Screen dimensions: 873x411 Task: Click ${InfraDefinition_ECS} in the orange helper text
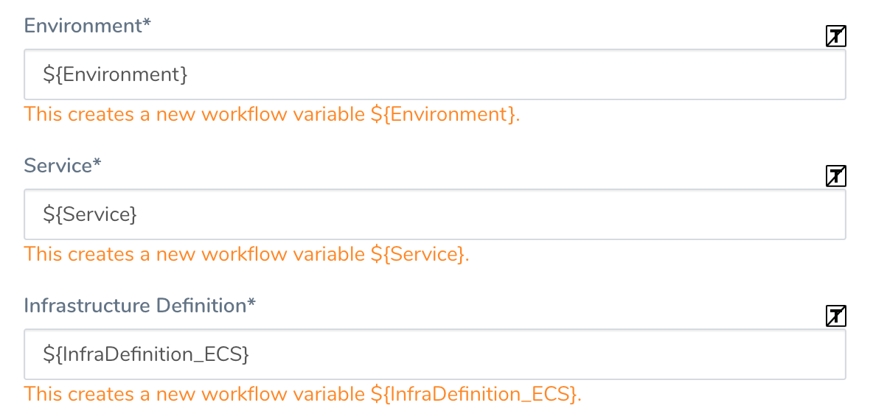click(x=473, y=394)
